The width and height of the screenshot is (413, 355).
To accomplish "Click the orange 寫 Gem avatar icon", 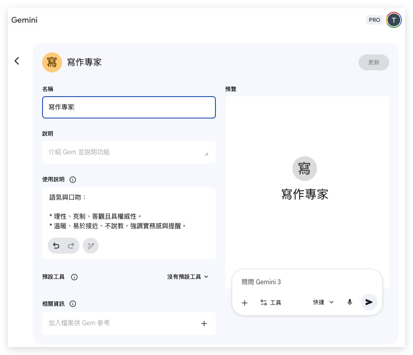I will click(52, 62).
